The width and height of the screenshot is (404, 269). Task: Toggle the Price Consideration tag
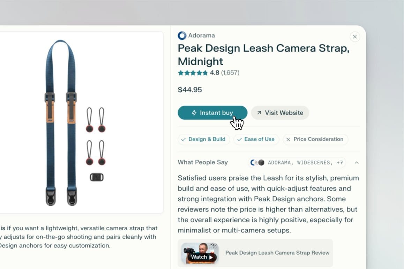315,139
